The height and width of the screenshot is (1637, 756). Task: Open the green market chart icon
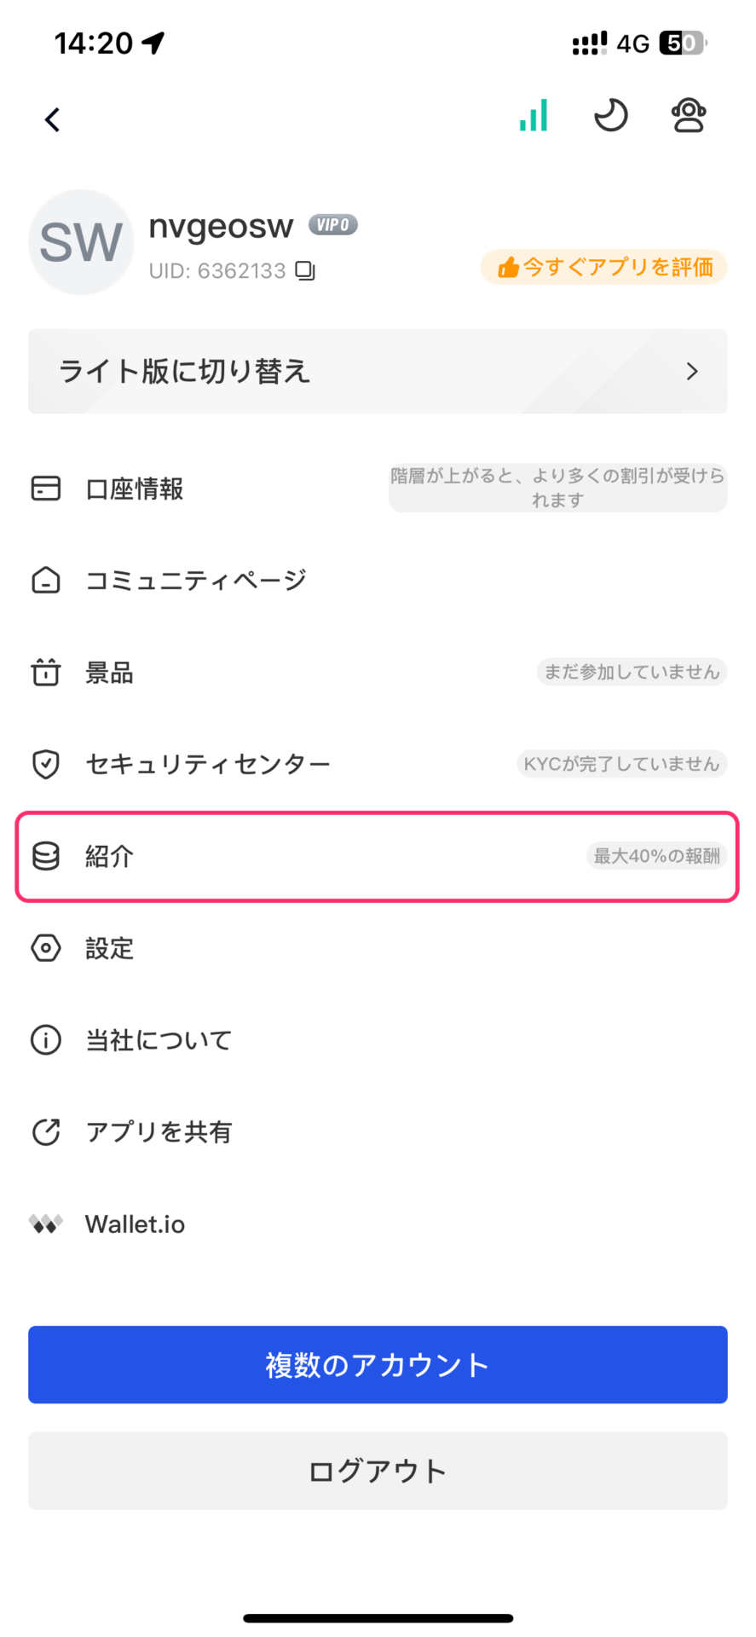pos(534,115)
